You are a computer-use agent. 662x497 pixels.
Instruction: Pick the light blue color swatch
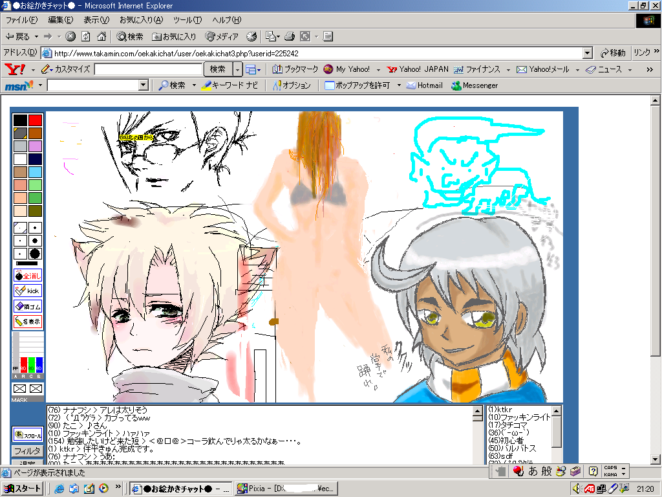click(x=35, y=172)
